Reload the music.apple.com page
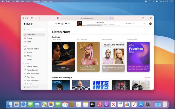 click(113, 18)
